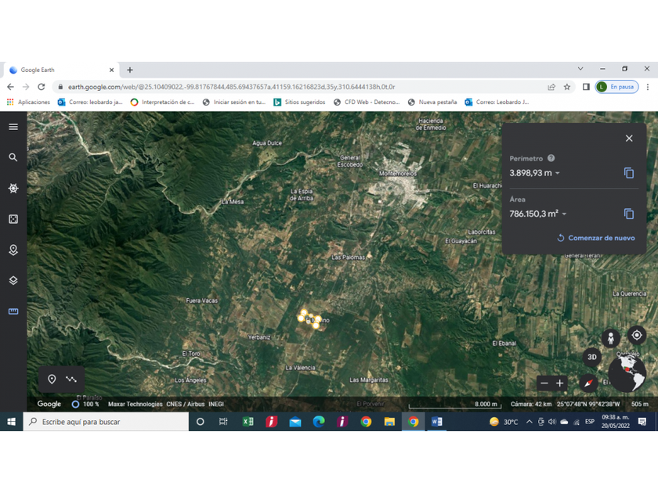
Task: Expand area unit dropdown next to 786.150,3 m²
Action: pyautogui.click(x=564, y=214)
